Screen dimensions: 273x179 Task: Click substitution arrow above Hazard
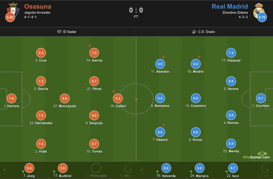163,125
